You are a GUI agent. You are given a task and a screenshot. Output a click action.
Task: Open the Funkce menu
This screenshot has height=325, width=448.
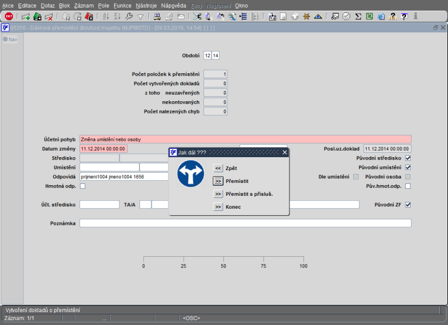(x=122, y=6)
